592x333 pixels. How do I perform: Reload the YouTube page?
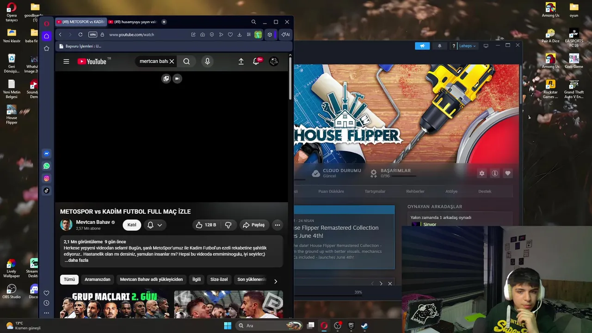tap(80, 35)
